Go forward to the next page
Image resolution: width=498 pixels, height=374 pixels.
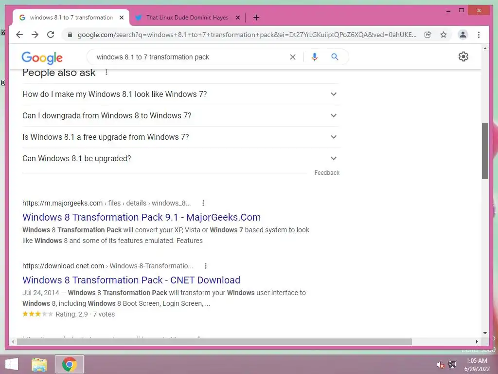[x=35, y=35]
